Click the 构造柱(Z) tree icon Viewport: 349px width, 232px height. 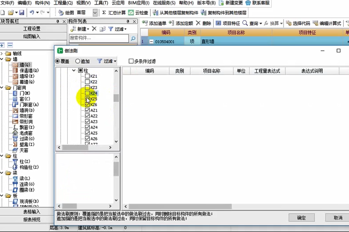(x=16, y=167)
